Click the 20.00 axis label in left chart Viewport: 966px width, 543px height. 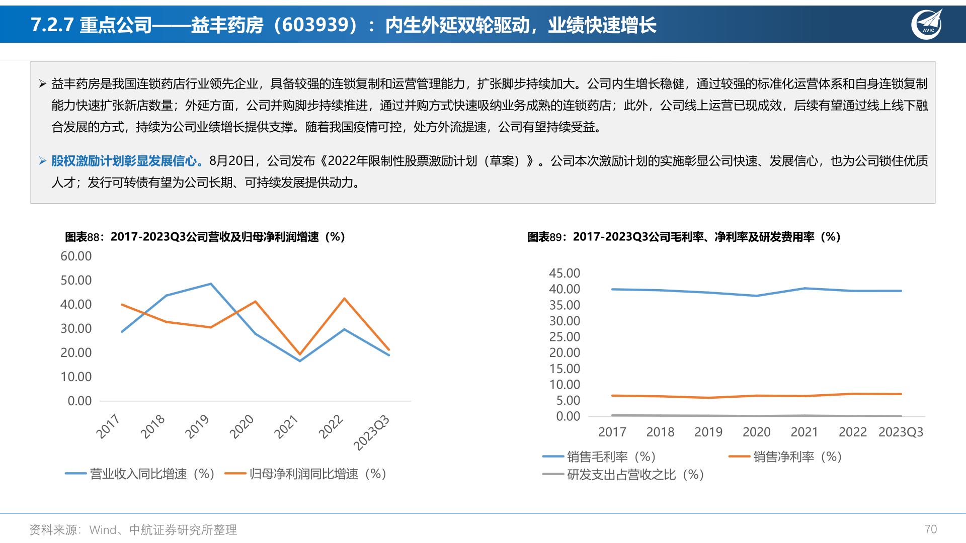[76, 352]
